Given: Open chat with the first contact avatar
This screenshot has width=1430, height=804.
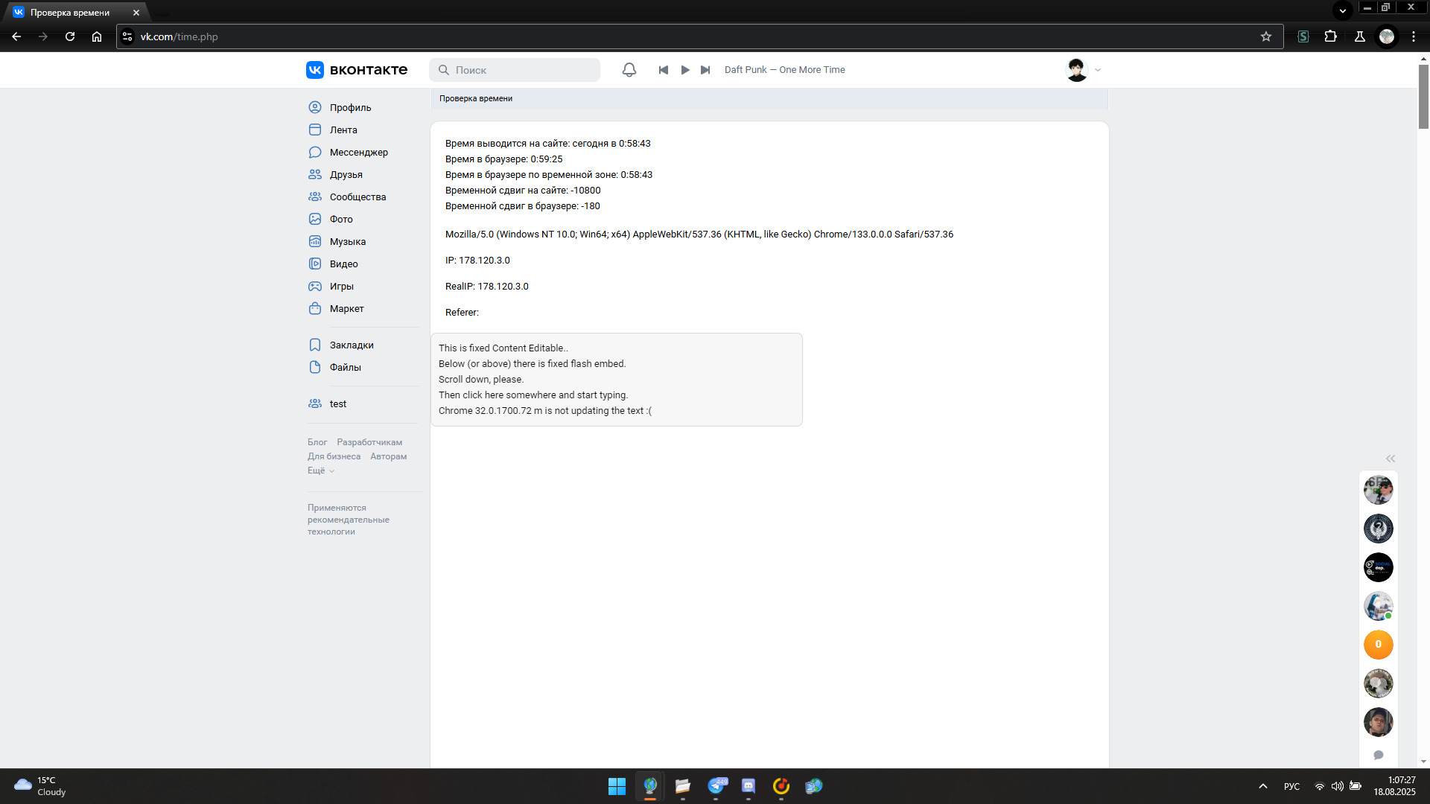Looking at the screenshot, I should [x=1378, y=490].
